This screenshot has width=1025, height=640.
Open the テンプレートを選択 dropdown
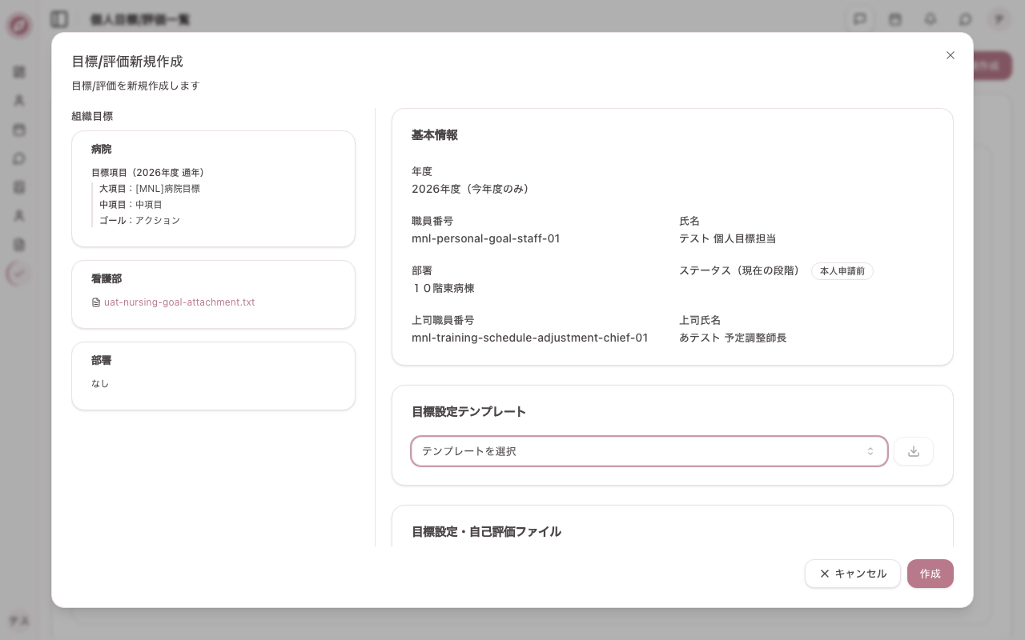pyautogui.click(x=649, y=451)
